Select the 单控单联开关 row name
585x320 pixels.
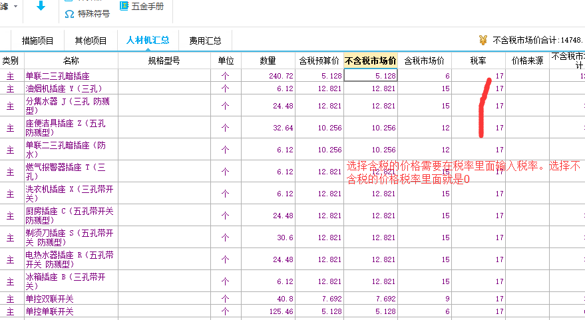click(71, 311)
